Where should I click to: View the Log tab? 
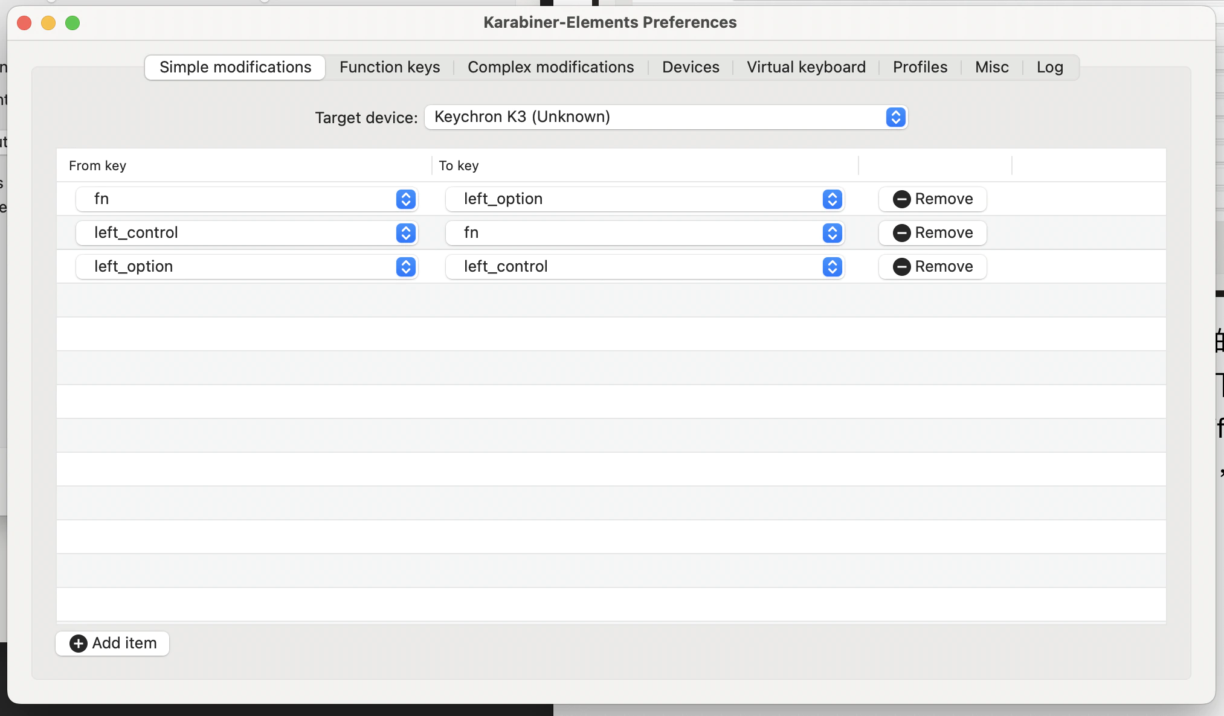1049,67
